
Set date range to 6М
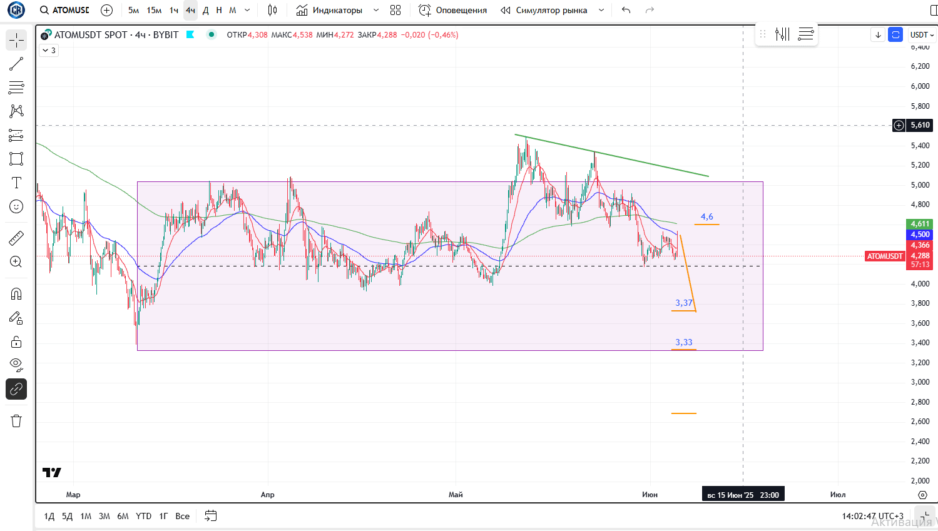tap(123, 516)
